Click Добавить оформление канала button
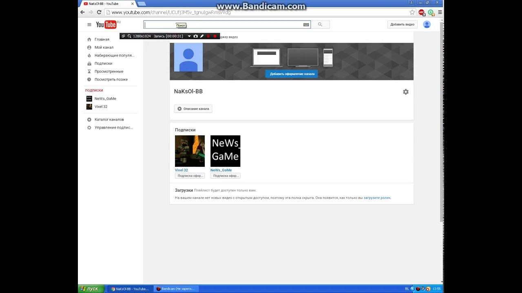The image size is (522, 293). coord(292,74)
